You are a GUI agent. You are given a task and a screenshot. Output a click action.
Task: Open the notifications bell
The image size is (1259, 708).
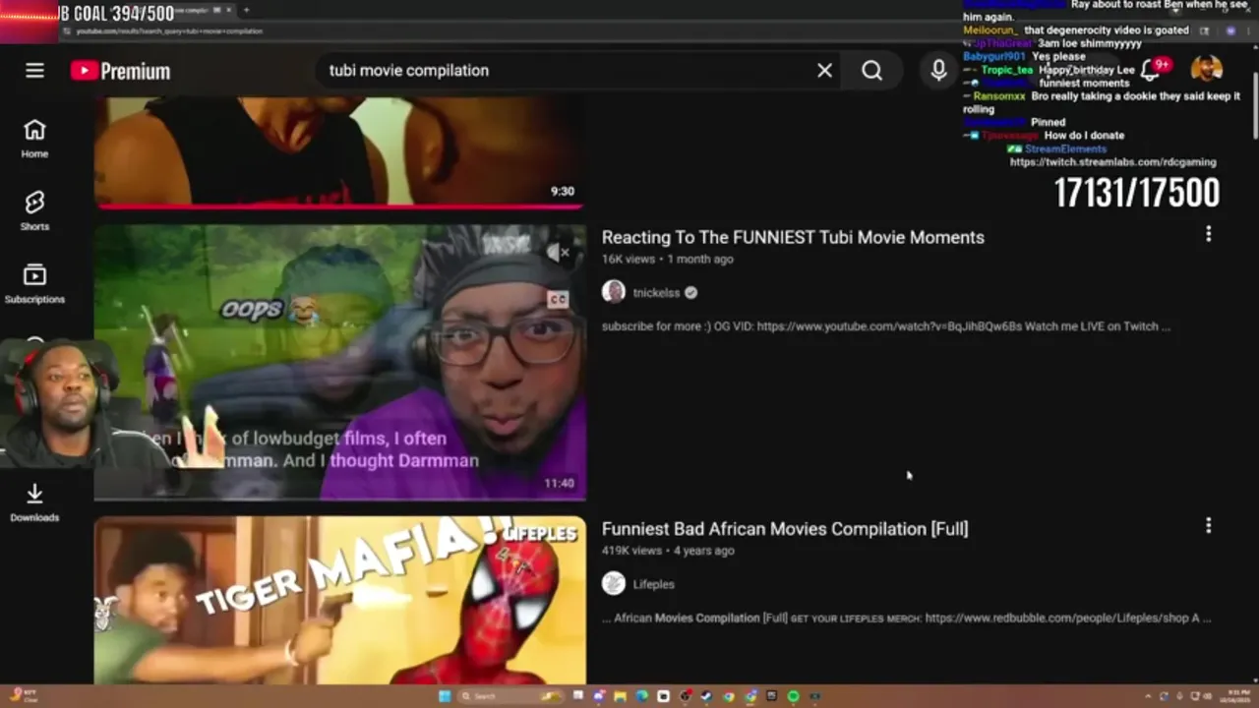point(1152,70)
